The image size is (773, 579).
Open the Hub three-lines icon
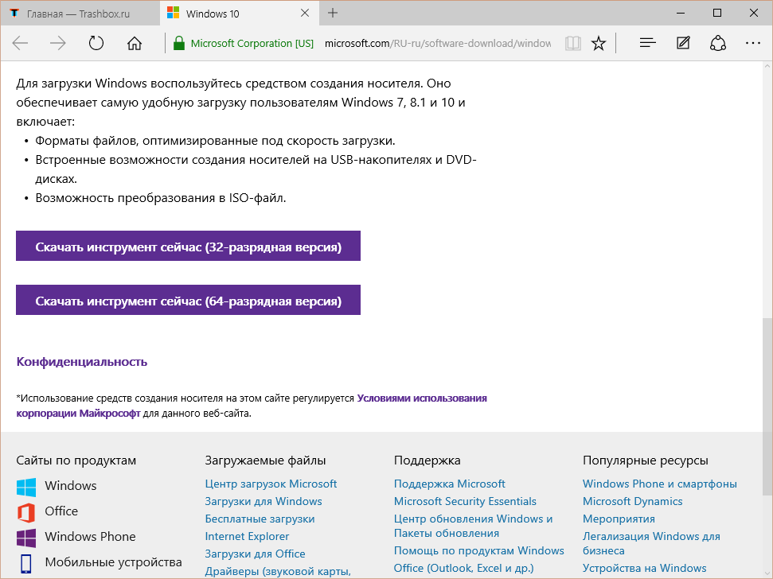pyautogui.click(x=647, y=43)
